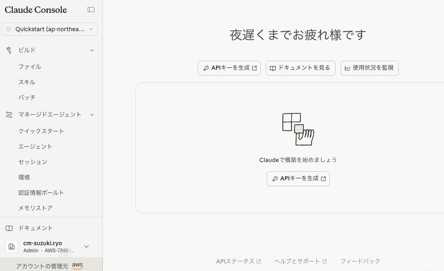This screenshot has height=271, width=444.
Task: Open the Quickstart workspace dropdown
Action: pos(49,29)
